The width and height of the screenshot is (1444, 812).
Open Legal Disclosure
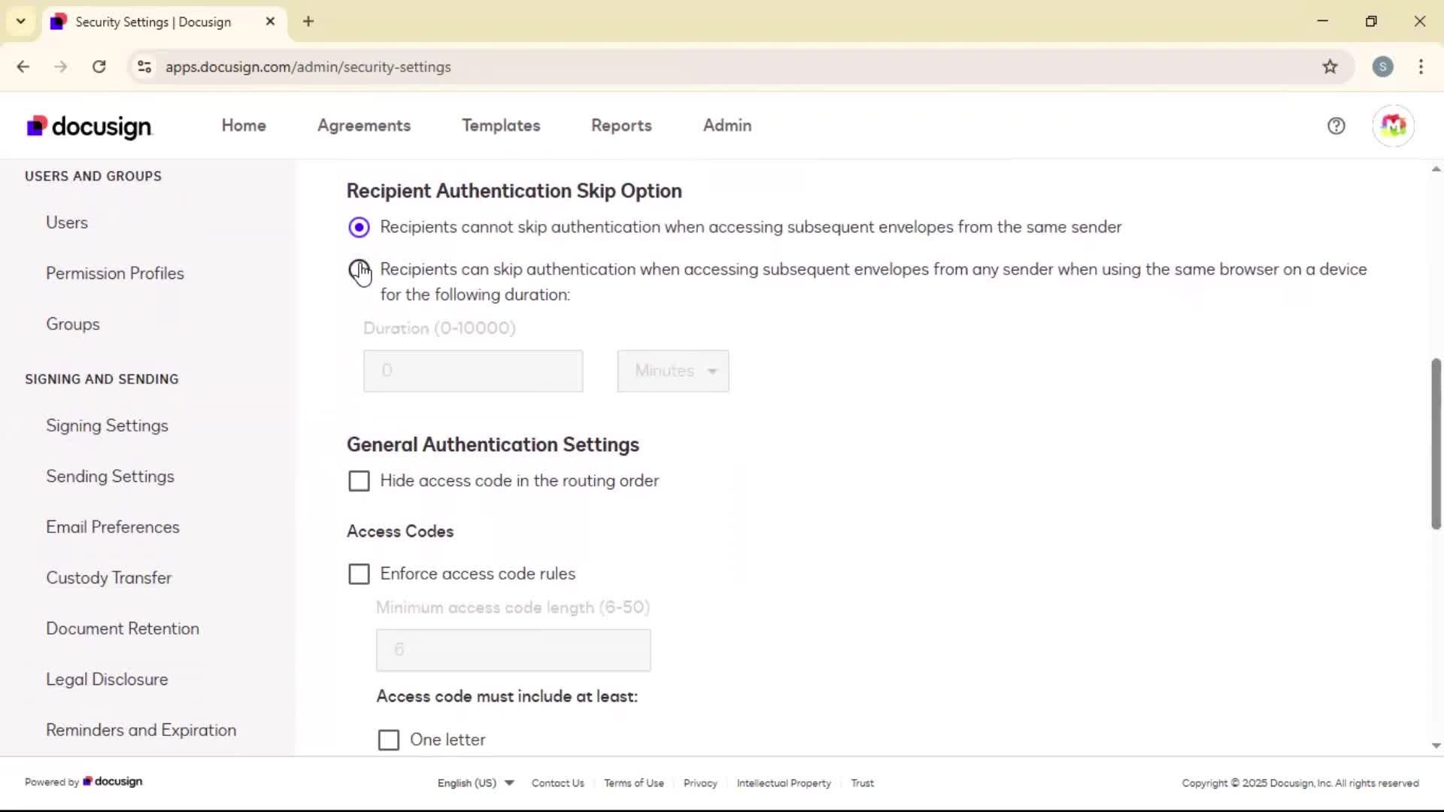tap(107, 680)
